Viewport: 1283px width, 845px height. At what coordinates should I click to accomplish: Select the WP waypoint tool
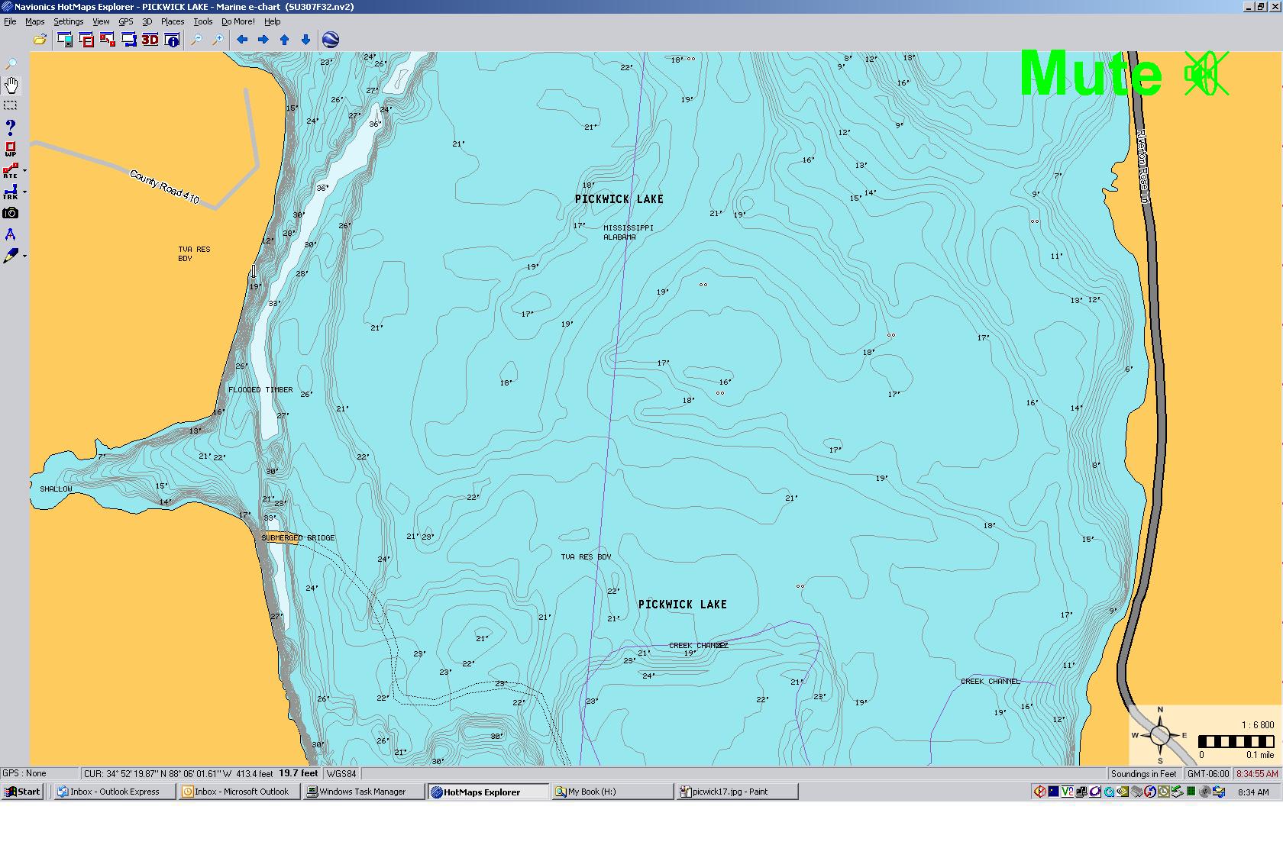click(x=10, y=149)
